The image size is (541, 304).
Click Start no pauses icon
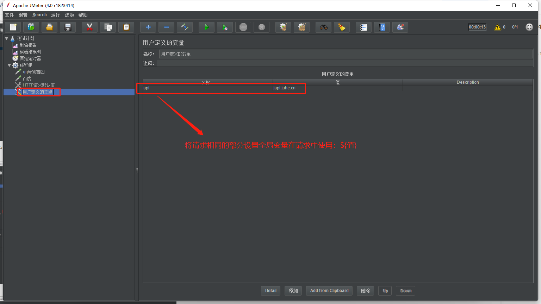pyautogui.click(x=225, y=27)
